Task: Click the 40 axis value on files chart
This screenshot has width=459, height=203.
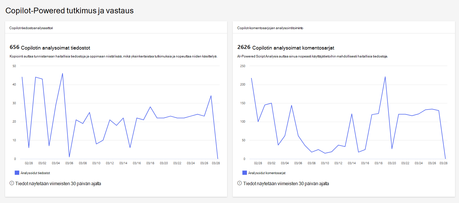Action: pos(14,84)
